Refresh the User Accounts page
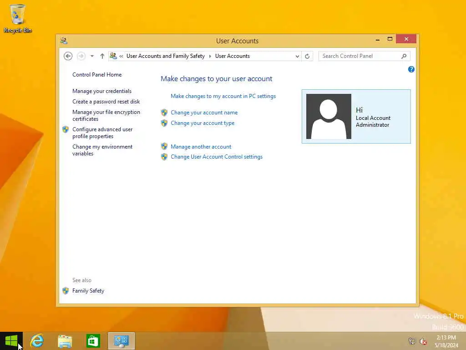Image resolution: width=466 pixels, height=350 pixels. click(307, 56)
